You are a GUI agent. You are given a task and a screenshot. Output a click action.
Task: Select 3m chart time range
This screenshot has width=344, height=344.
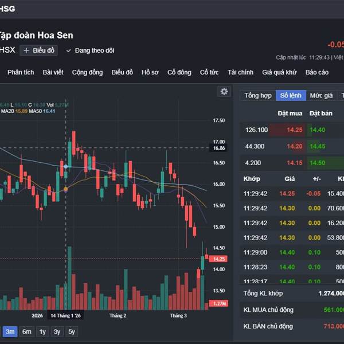[x=10, y=331]
